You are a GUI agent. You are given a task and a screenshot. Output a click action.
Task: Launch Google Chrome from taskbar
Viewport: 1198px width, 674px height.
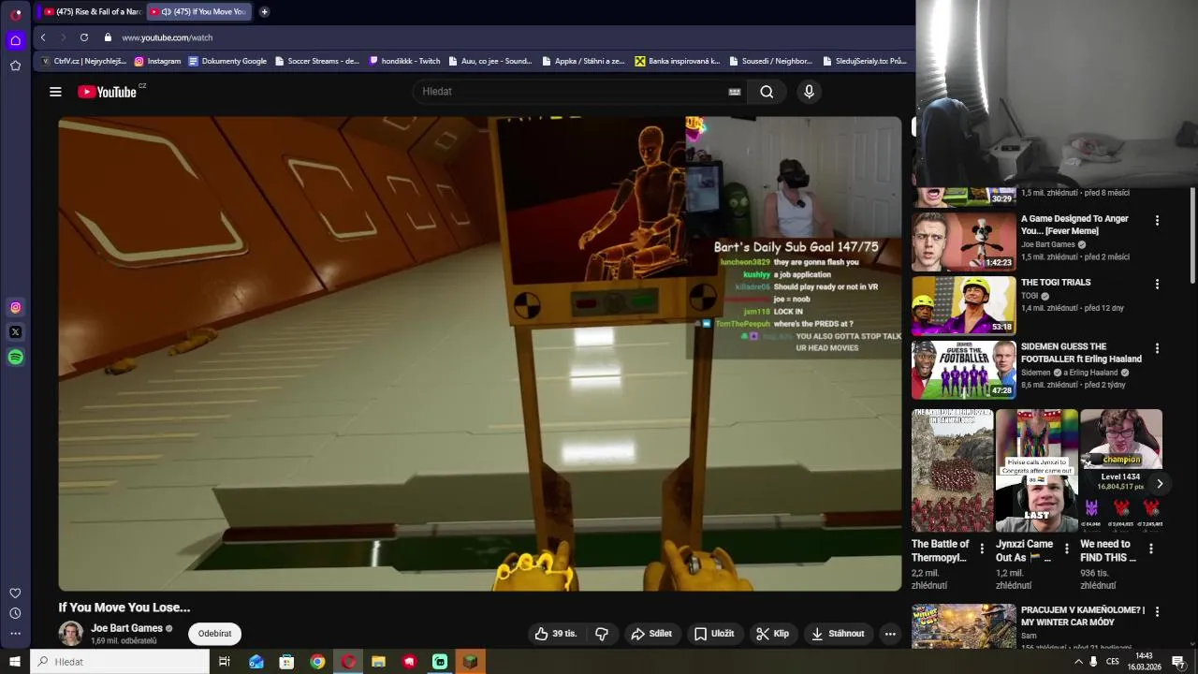(x=317, y=662)
